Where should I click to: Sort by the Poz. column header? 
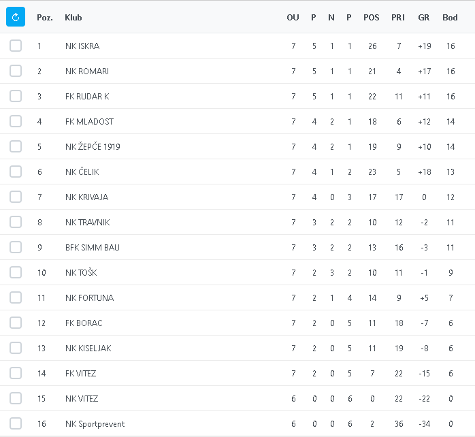coord(45,18)
